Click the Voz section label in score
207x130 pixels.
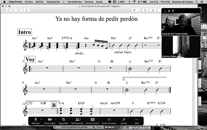tap(30, 59)
